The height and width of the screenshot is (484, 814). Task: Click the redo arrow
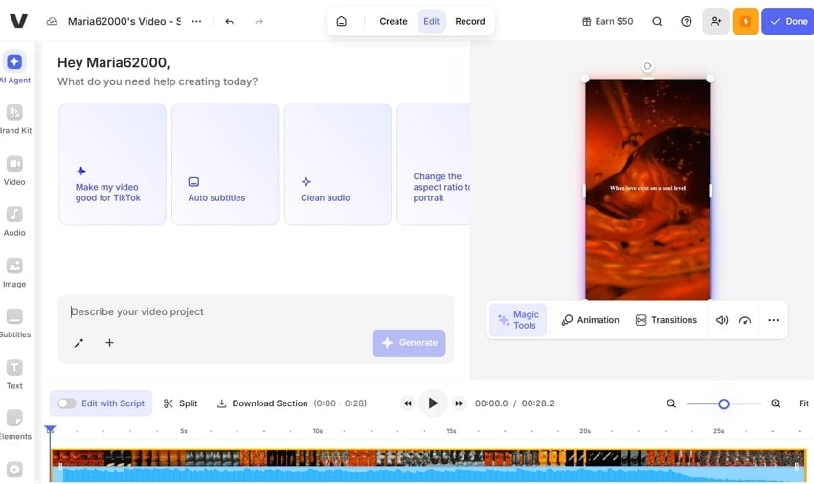tap(260, 21)
